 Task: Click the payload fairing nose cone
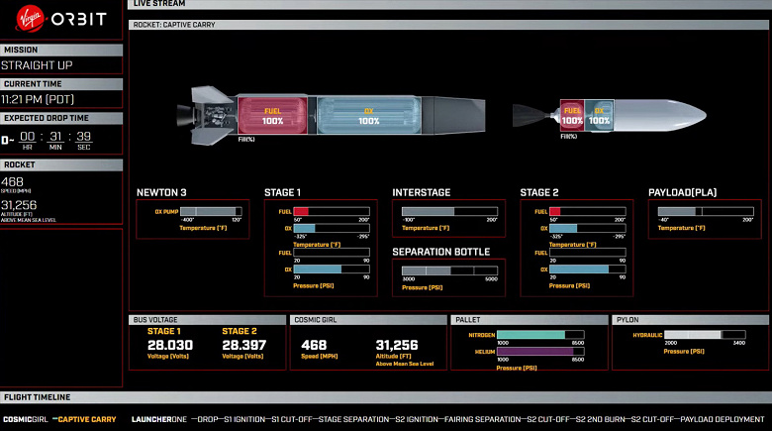tap(661, 115)
